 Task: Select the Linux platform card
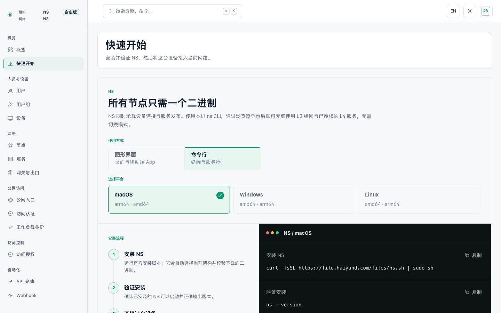[x=420, y=200]
